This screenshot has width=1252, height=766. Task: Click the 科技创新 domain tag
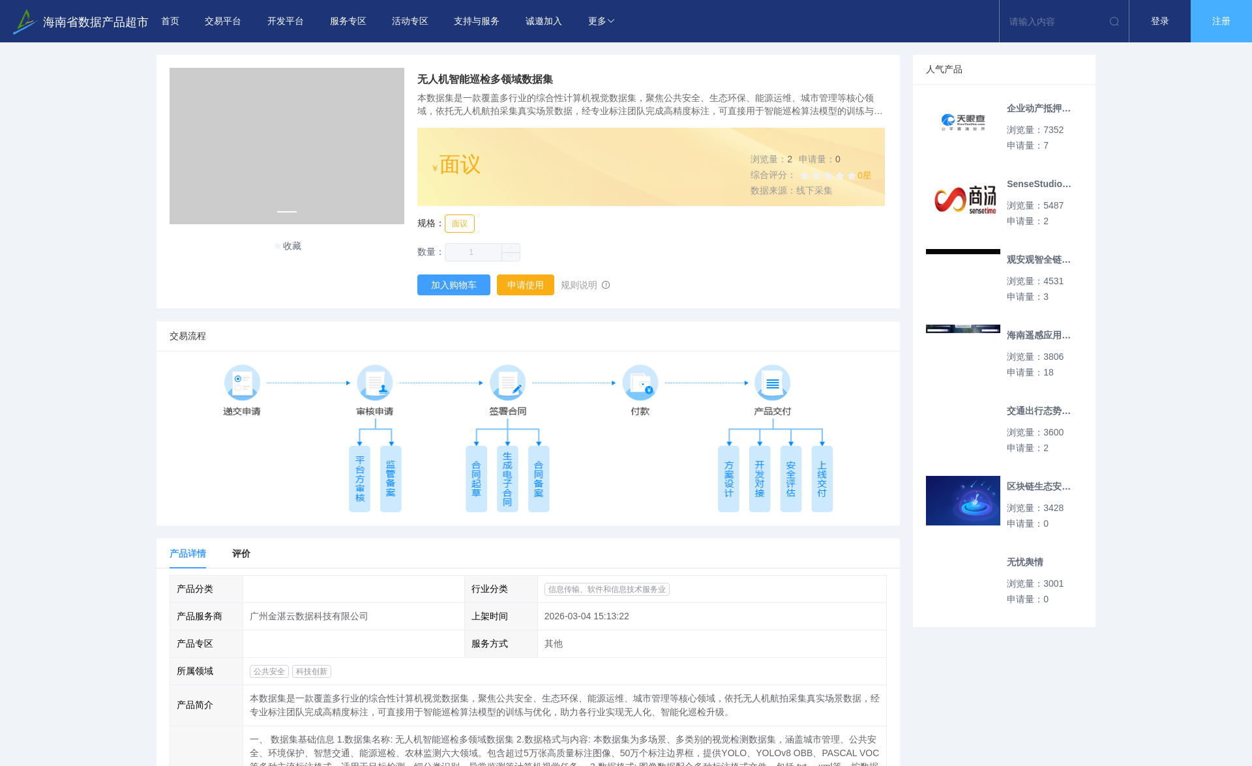tap(312, 671)
